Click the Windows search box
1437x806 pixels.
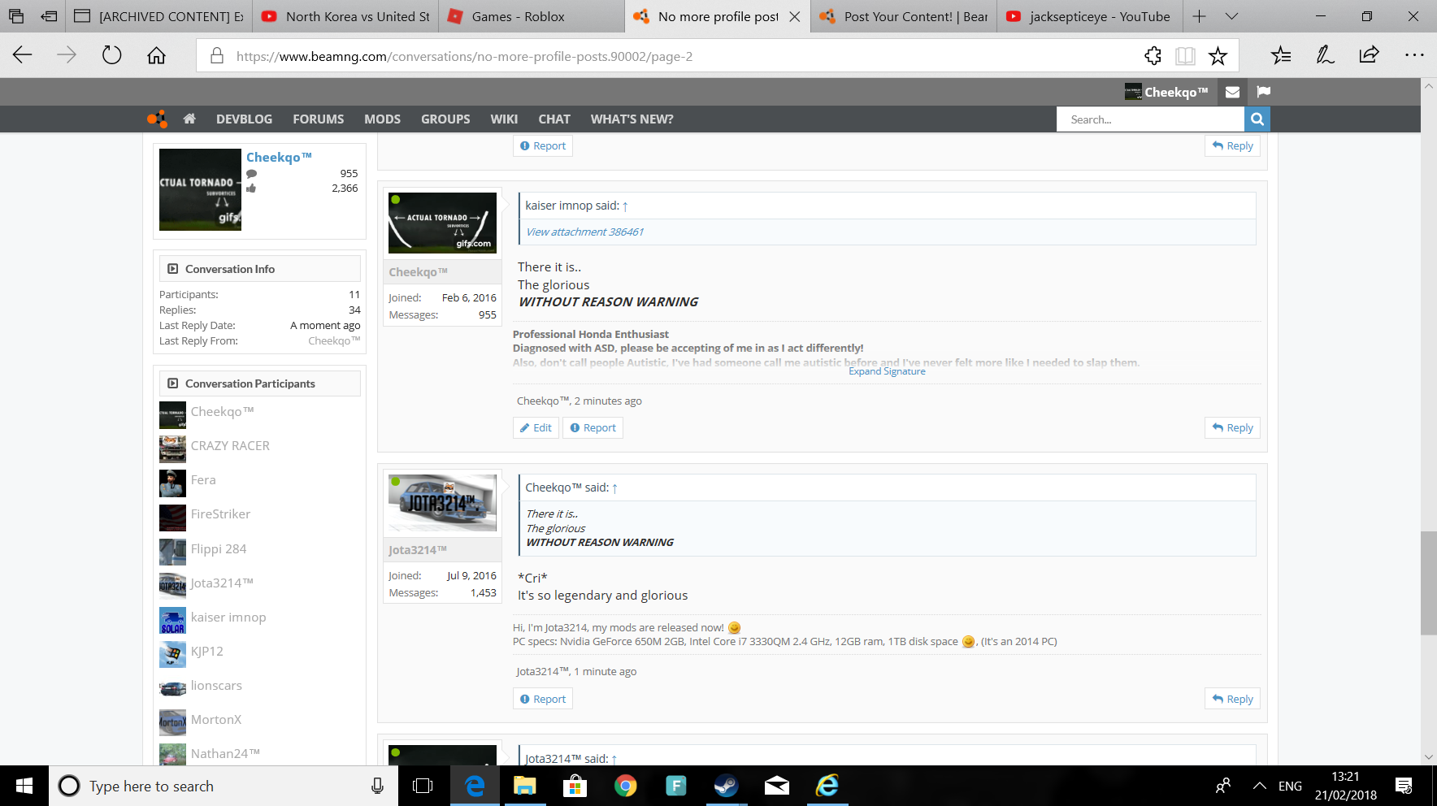224,786
